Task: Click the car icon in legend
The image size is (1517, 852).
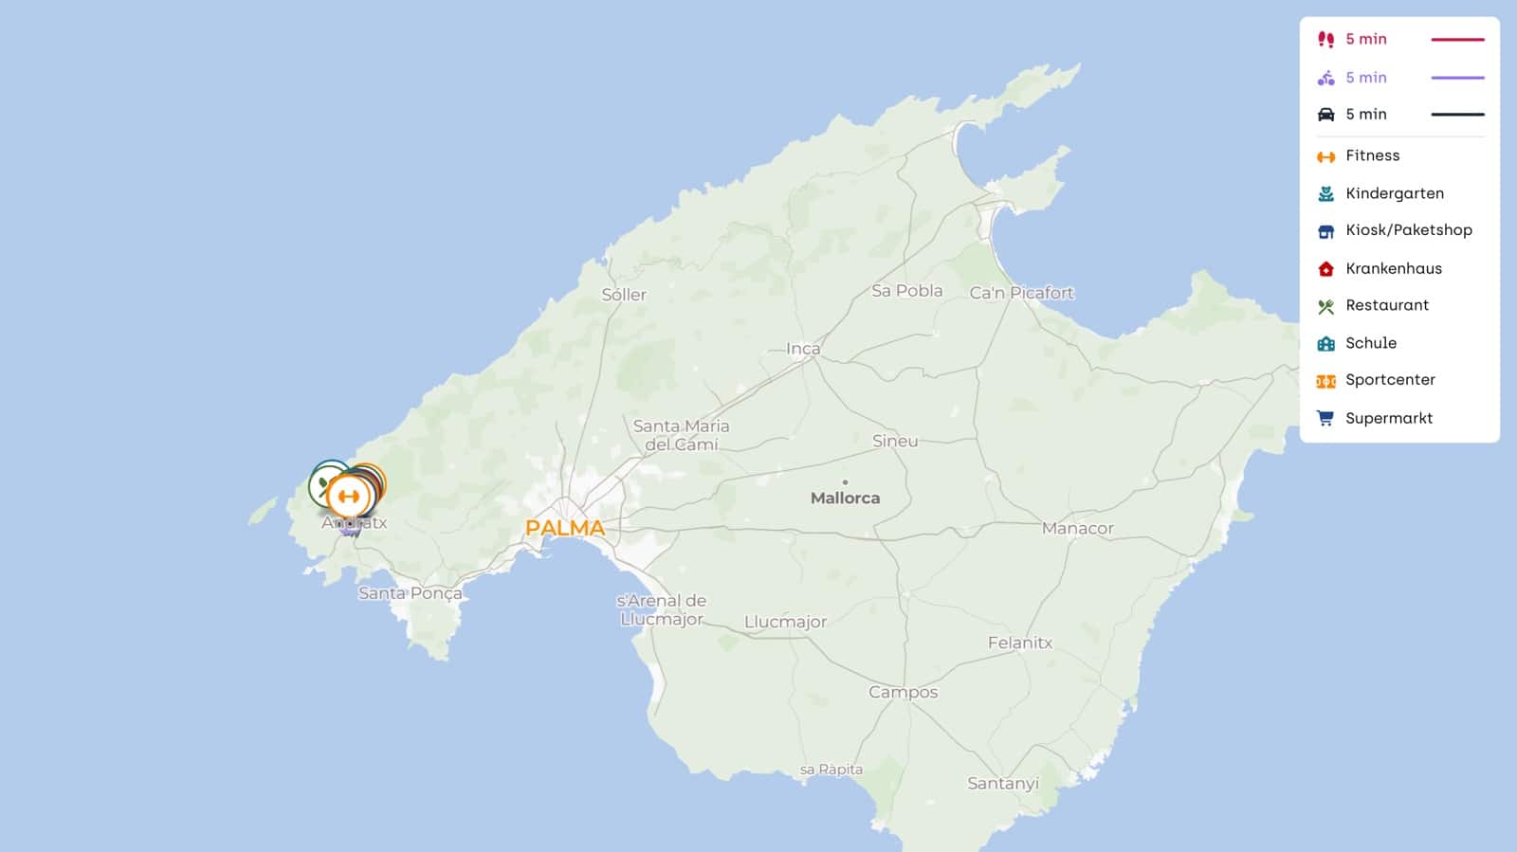Action: pos(1325,115)
